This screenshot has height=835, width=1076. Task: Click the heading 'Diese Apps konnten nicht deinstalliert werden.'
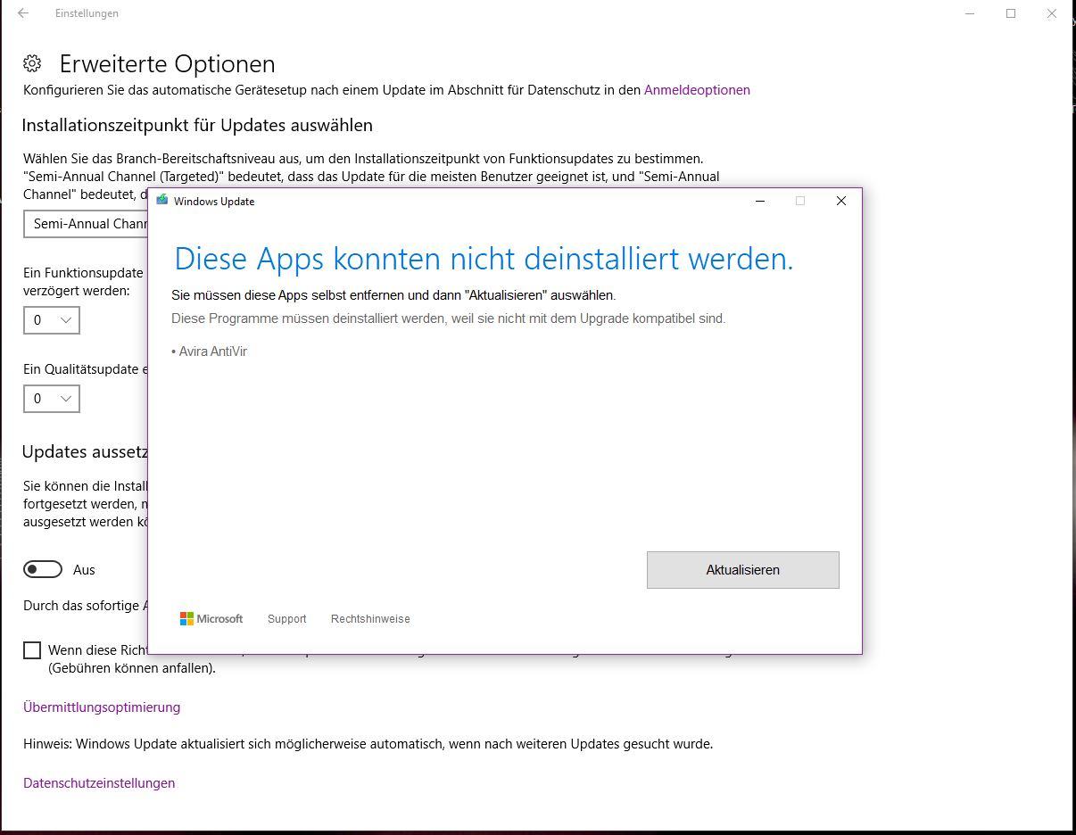click(x=484, y=259)
